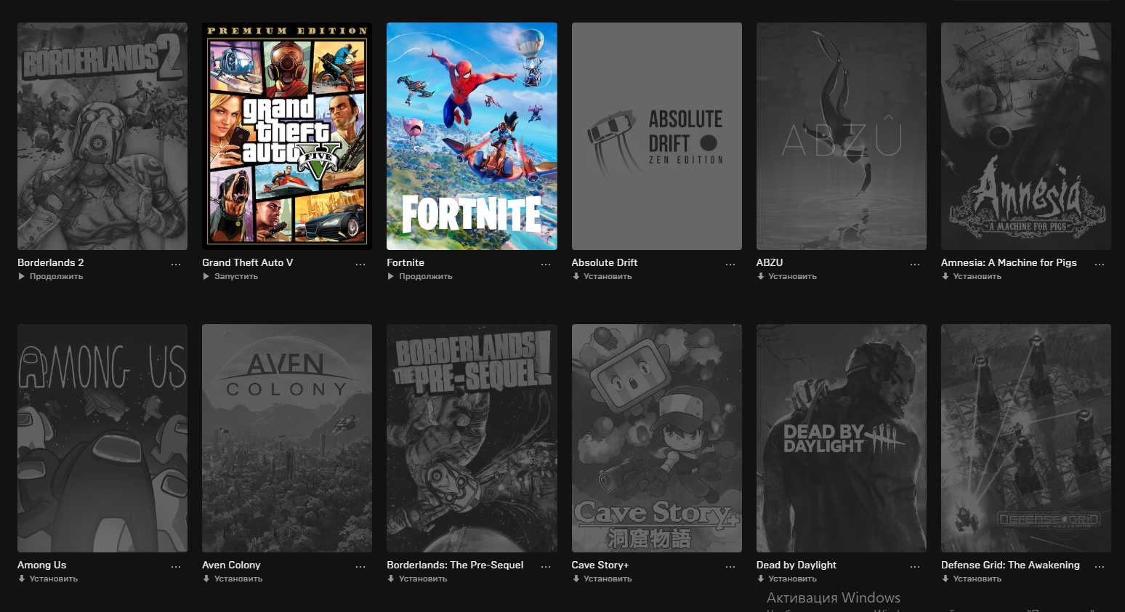Open the more options menu for Fortnite
This screenshot has height=612, width=1125.
546,265
